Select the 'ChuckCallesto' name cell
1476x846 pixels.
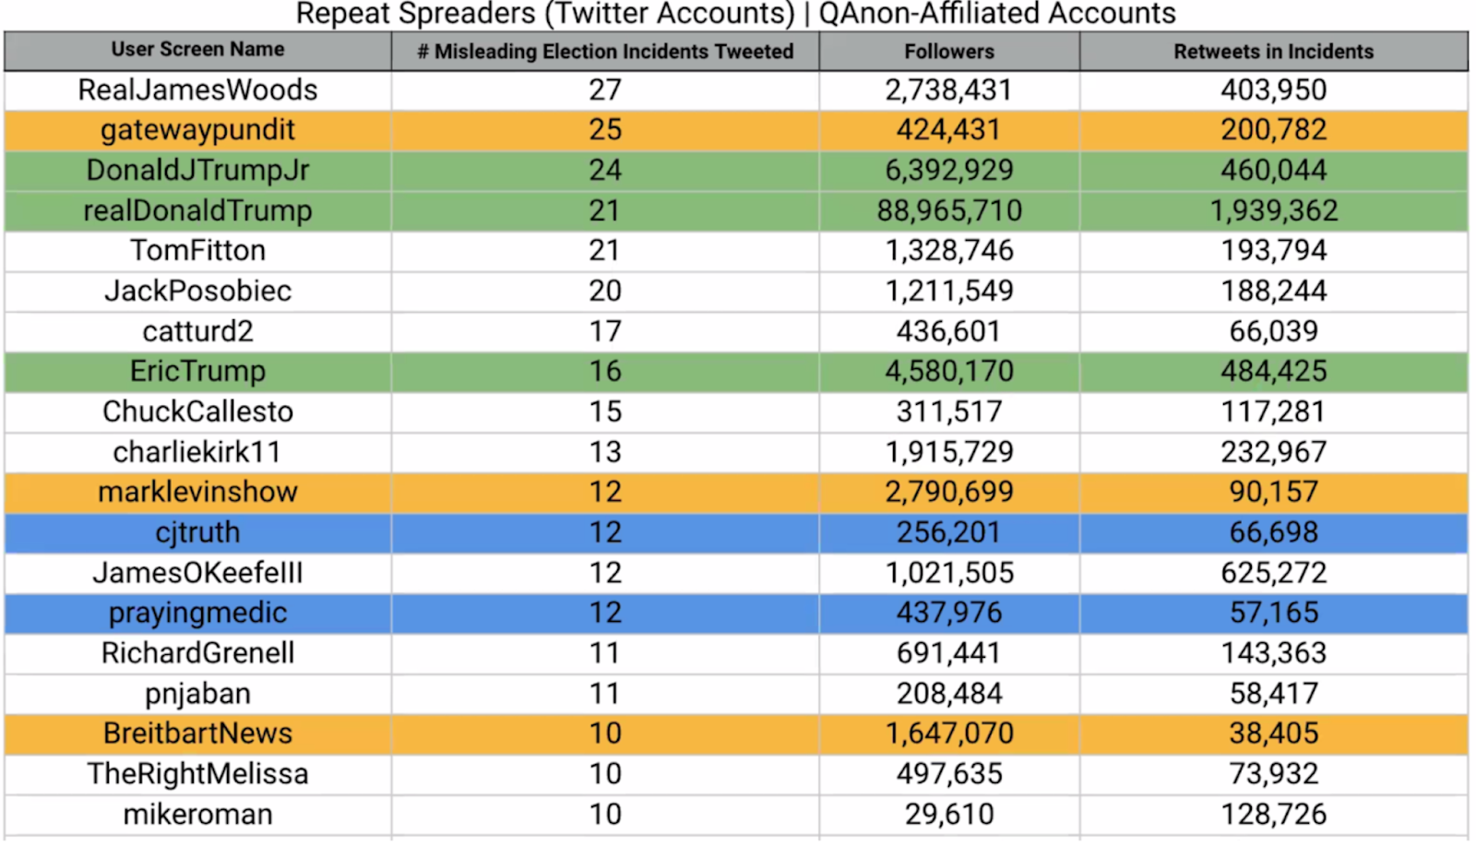click(x=197, y=411)
